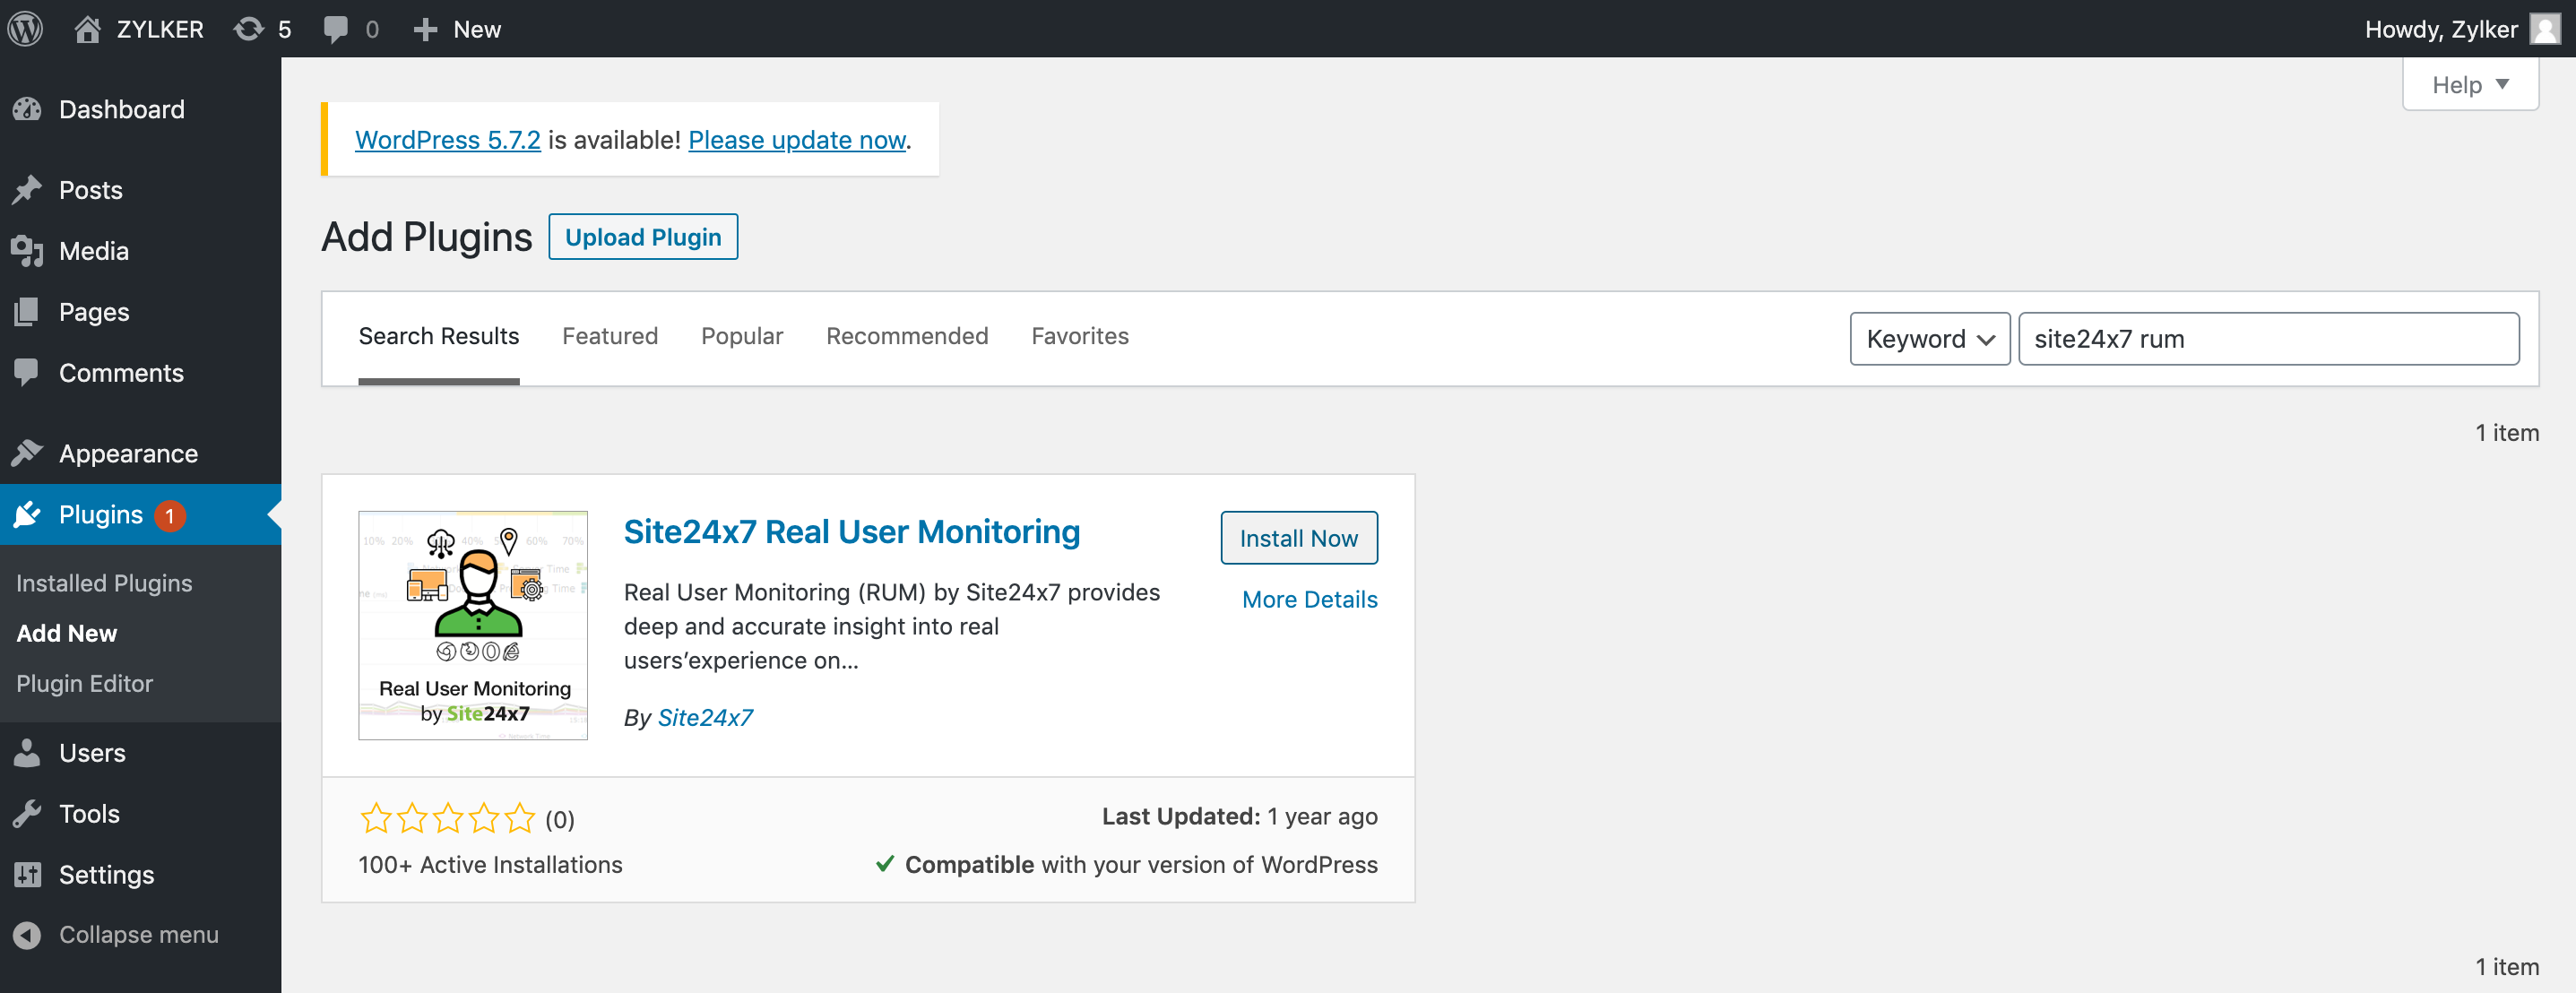Viewport: 2576px width, 993px height.
Task: Switch to the Popular tab
Action: 741,336
